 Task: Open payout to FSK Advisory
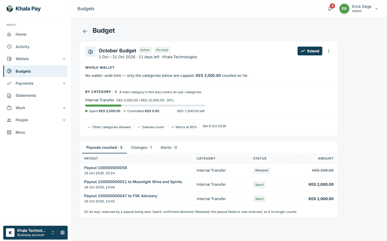[209, 198]
